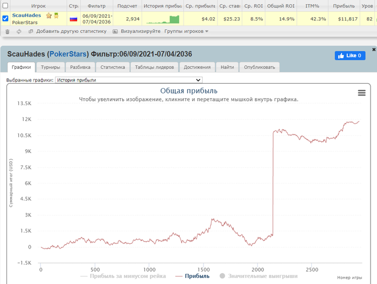The image size is (377, 284).
Task: Switch to the Турниры tab
Action: click(51, 67)
